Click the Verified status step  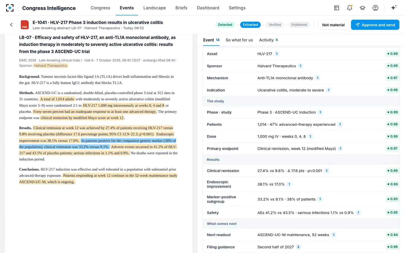point(274,25)
